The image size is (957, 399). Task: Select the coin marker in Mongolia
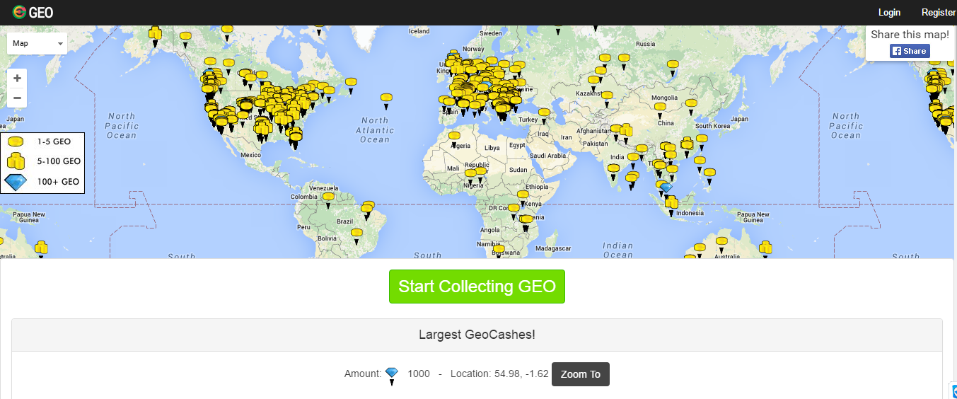click(x=660, y=110)
